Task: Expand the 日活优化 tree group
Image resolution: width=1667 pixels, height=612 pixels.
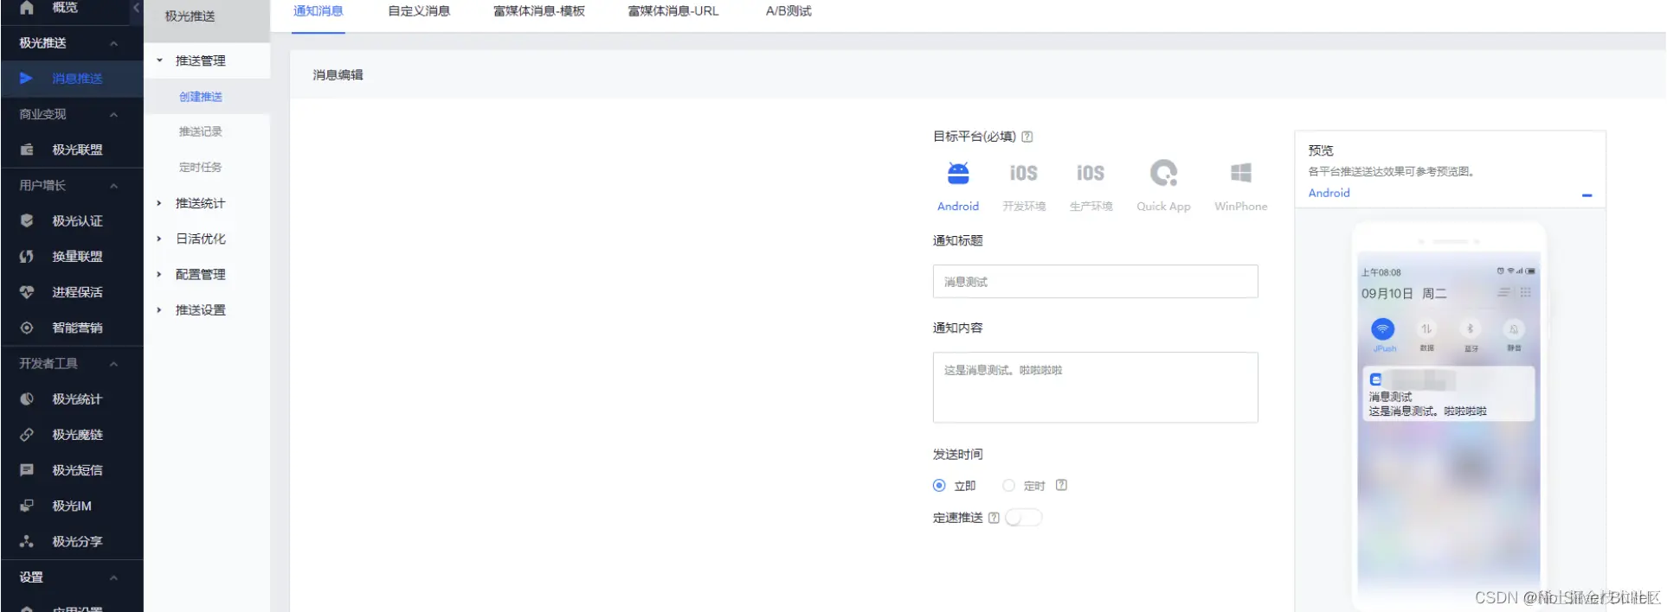Action: point(159,239)
